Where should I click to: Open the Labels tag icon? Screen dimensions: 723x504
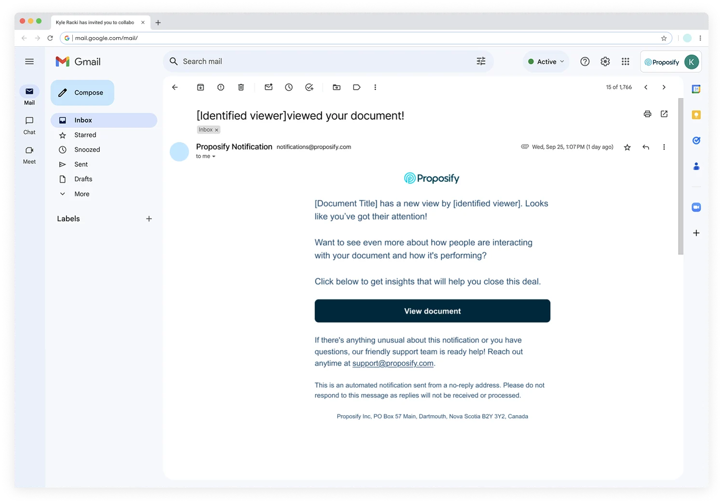pos(357,87)
